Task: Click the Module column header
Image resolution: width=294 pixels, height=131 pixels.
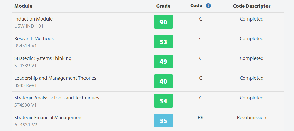Action: 23,6
